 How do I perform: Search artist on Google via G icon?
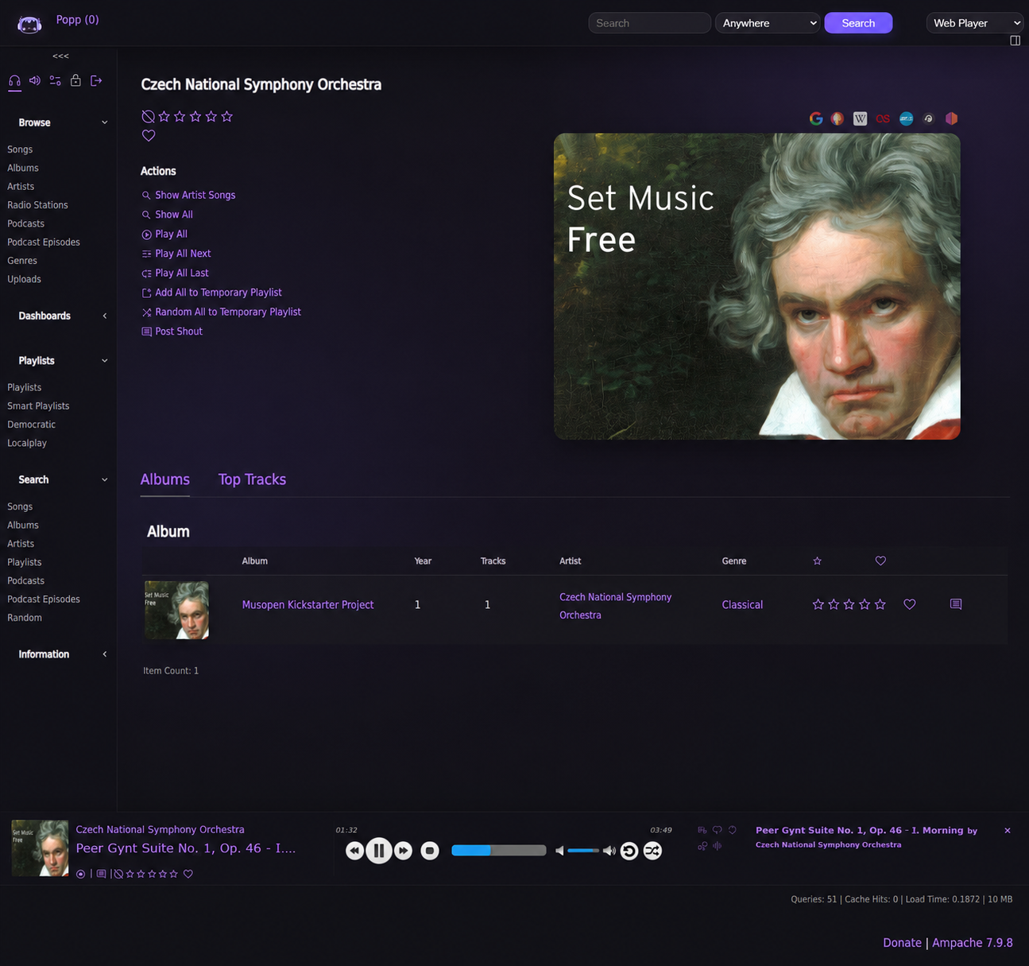816,118
